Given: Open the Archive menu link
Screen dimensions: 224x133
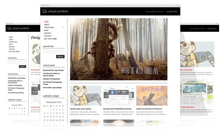Looking at the screenshot, I should 48,33.
